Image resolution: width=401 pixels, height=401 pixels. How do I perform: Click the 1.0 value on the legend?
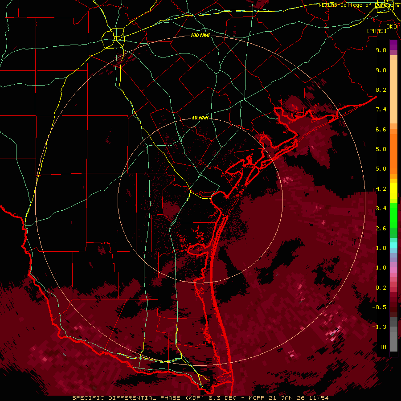[381, 268]
